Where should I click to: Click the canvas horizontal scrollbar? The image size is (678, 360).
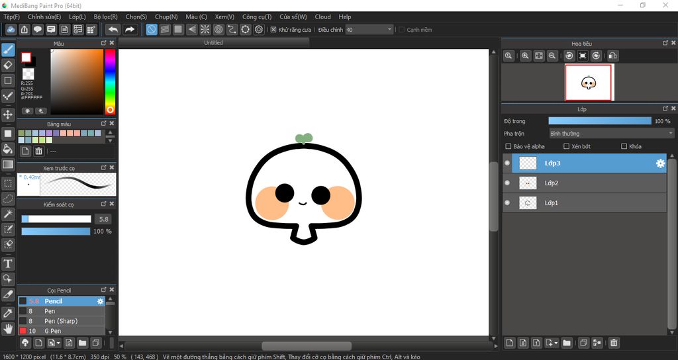tap(307, 346)
